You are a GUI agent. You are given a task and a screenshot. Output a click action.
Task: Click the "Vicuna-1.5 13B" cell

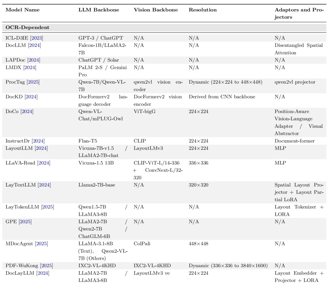click(96, 163)
